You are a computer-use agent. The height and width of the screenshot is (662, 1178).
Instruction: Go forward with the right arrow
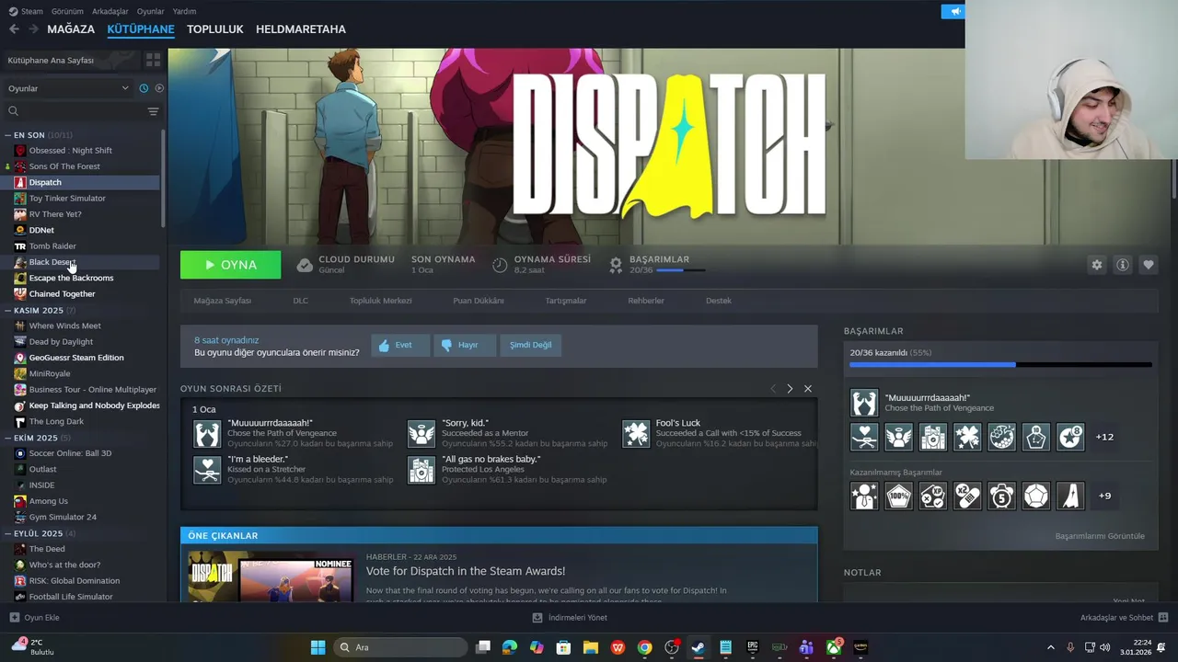(33, 29)
